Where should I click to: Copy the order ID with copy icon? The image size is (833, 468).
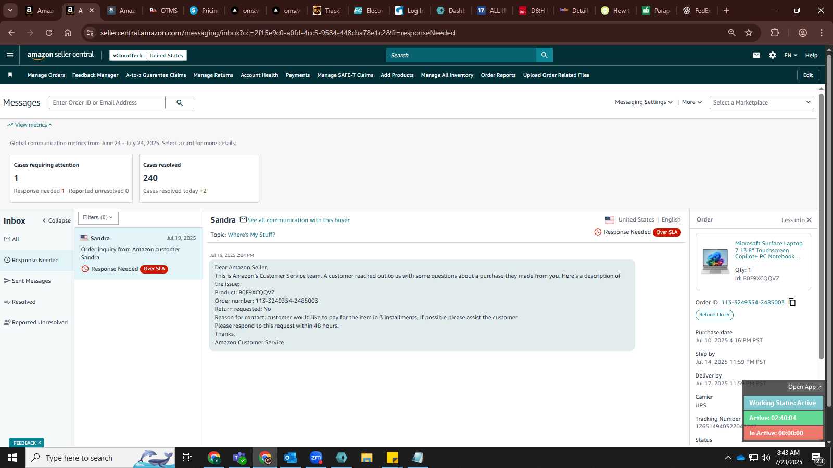tap(792, 302)
